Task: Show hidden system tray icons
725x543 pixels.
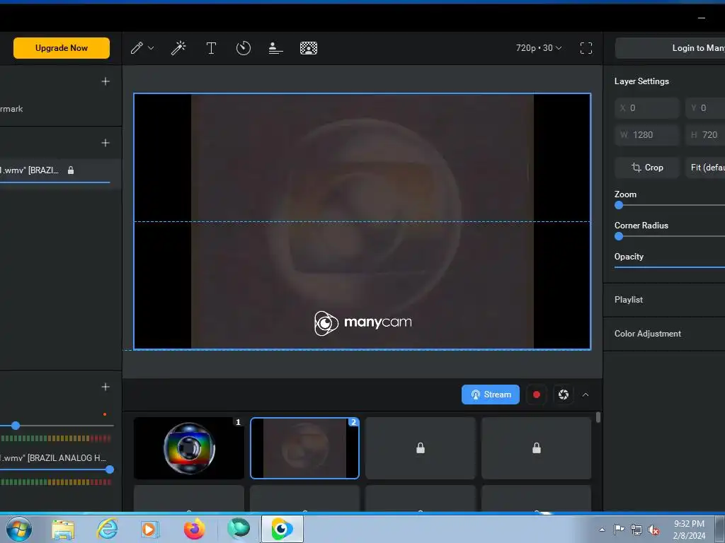Action: pos(602,530)
